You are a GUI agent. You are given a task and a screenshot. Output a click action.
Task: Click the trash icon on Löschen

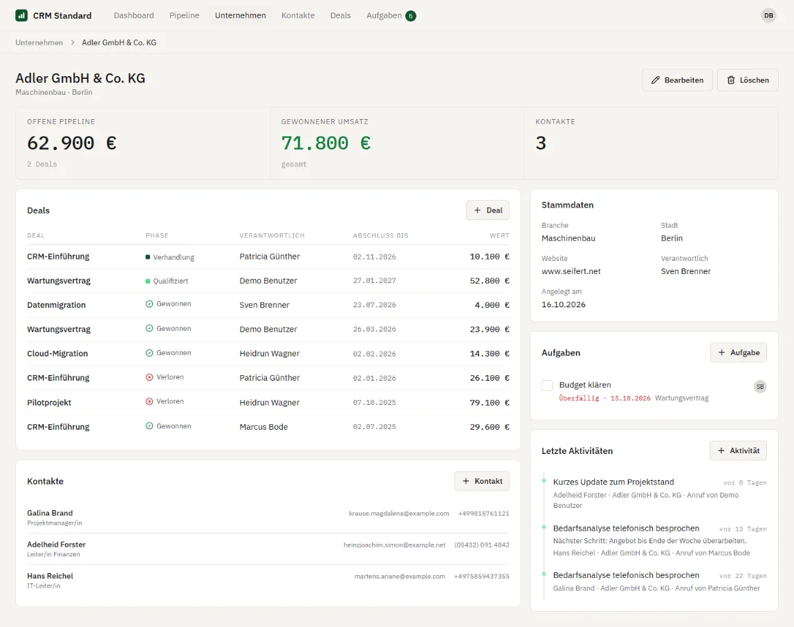point(730,80)
